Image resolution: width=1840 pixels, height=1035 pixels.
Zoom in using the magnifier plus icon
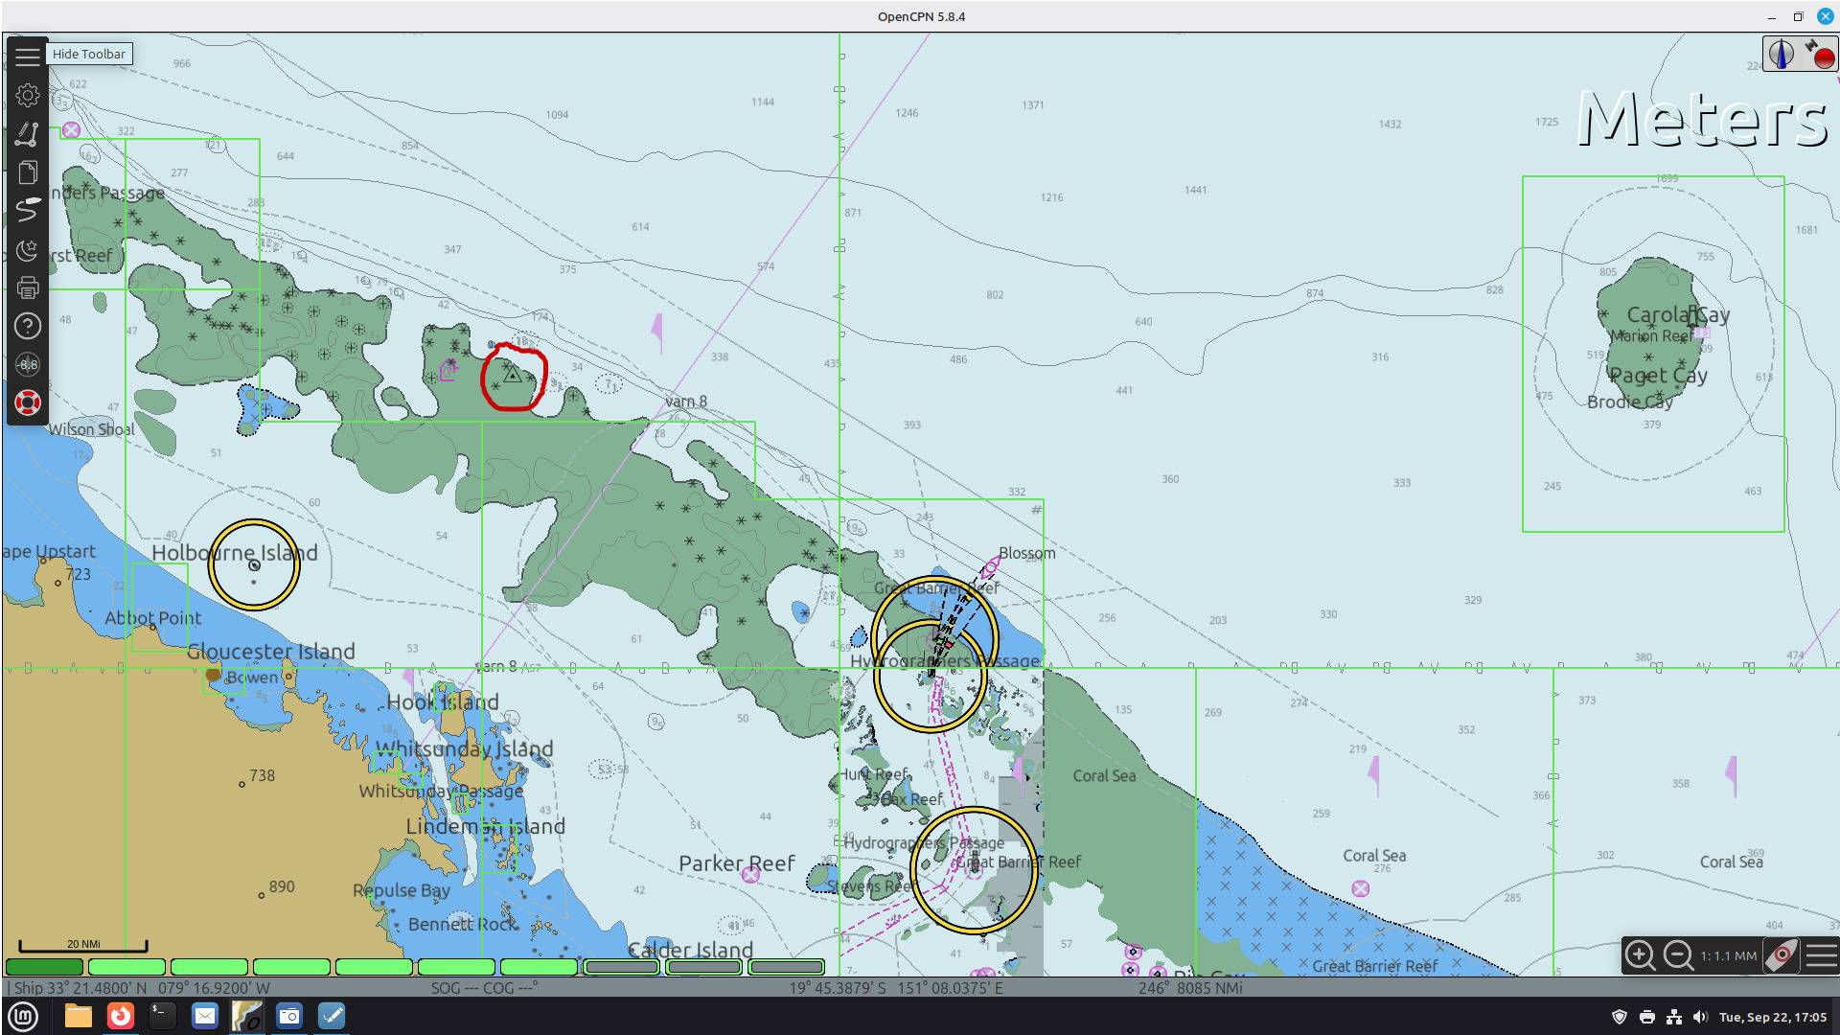[1640, 955]
